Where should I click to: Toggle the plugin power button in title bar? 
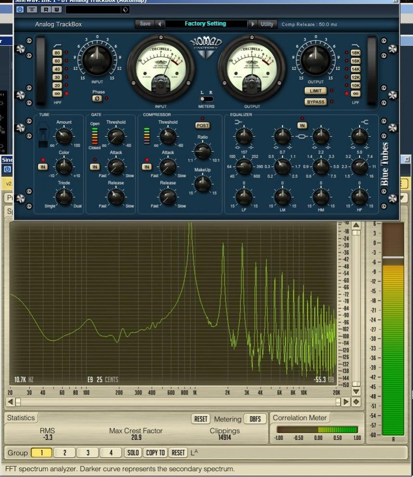coord(20,10)
